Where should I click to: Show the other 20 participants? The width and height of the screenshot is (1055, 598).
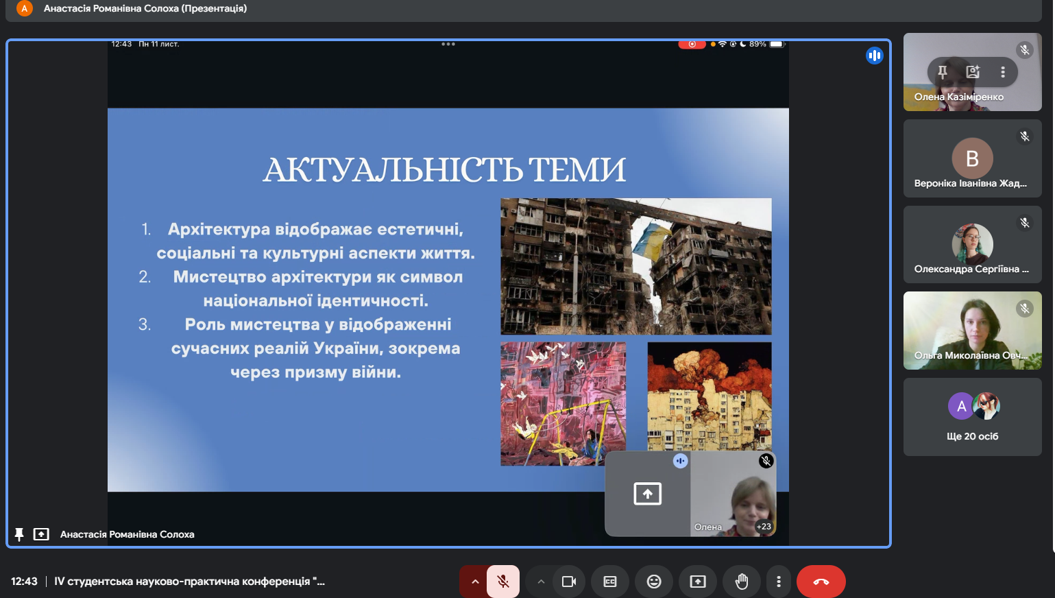click(x=972, y=417)
